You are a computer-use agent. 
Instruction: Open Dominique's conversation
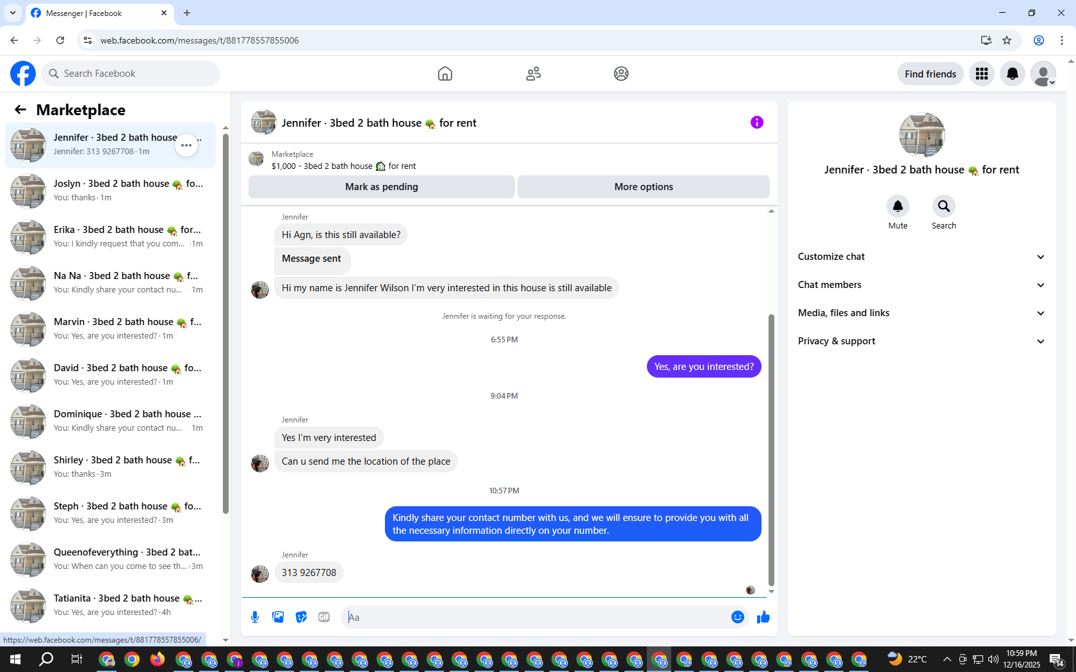point(110,421)
